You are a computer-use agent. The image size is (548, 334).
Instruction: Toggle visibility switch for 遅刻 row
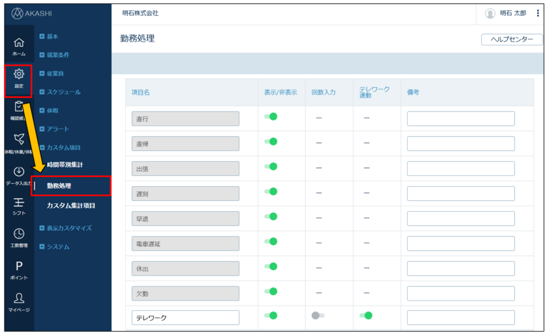pyautogui.click(x=271, y=191)
